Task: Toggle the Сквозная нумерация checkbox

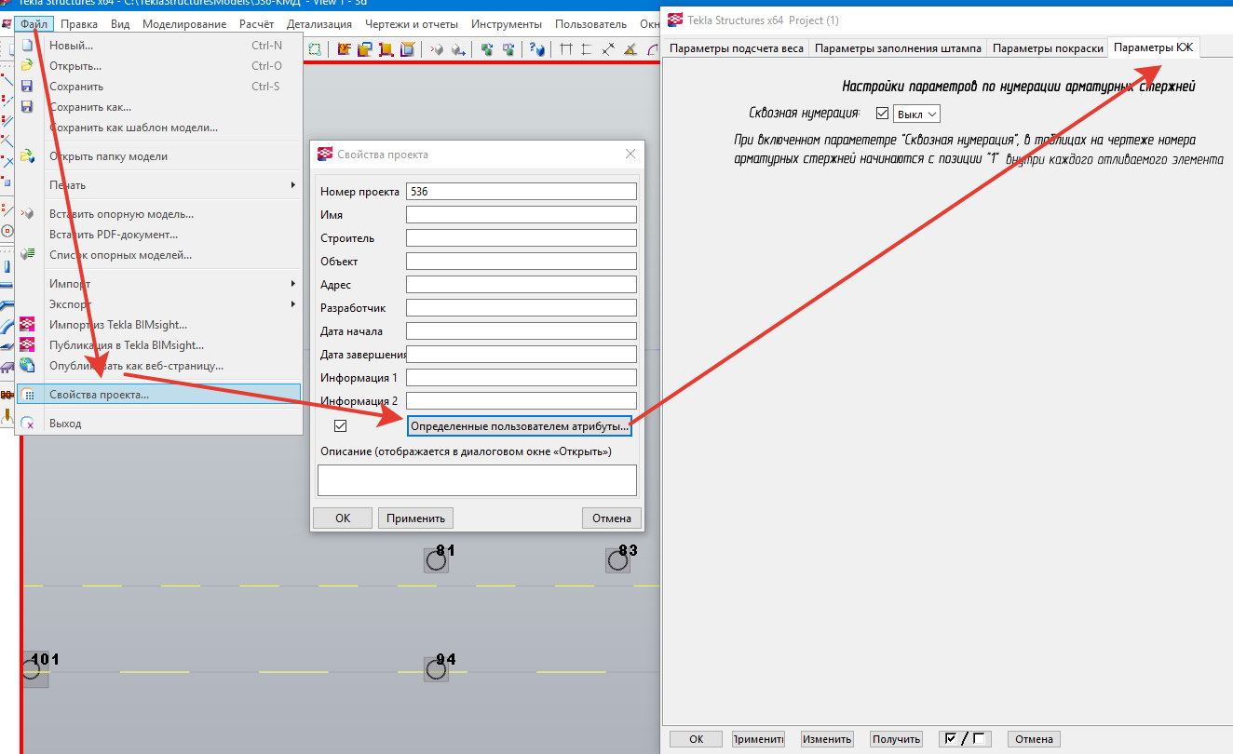Action: point(882,114)
